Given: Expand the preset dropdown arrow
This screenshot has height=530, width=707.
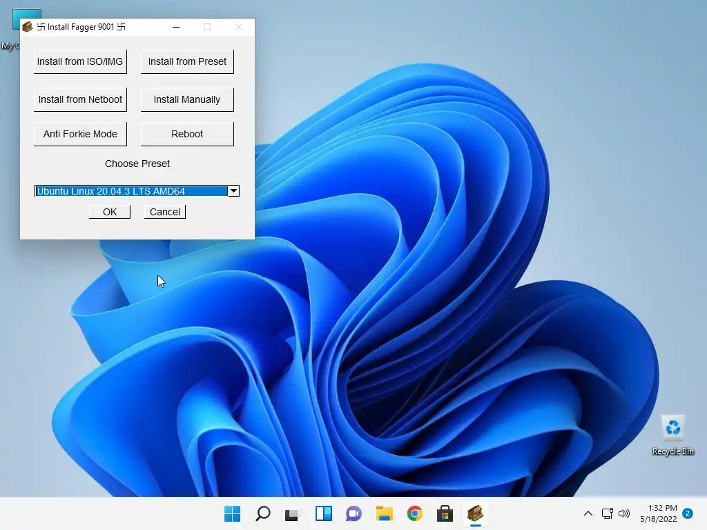Looking at the screenshot, I should (x=233, y=191).
